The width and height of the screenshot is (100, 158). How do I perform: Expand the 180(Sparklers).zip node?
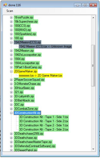11,34
